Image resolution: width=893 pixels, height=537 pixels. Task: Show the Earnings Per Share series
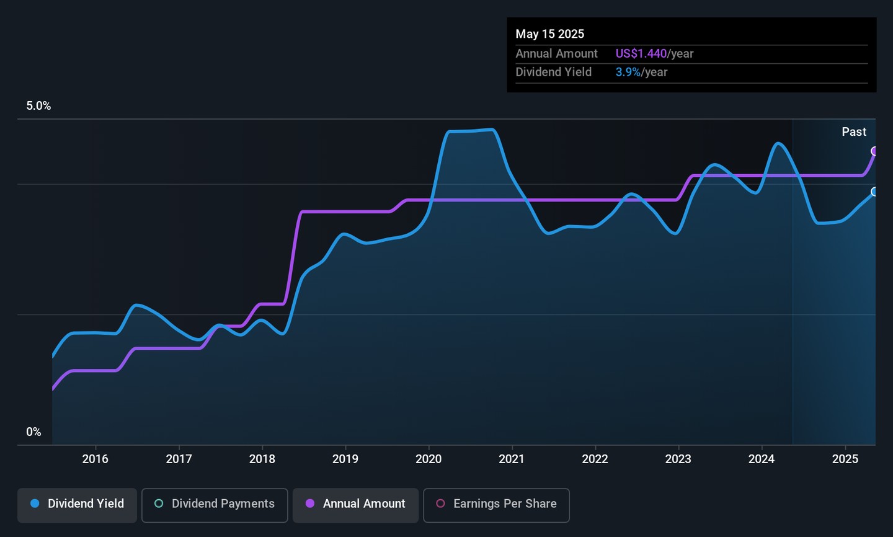pyautogui.click(x=496, y=504)
